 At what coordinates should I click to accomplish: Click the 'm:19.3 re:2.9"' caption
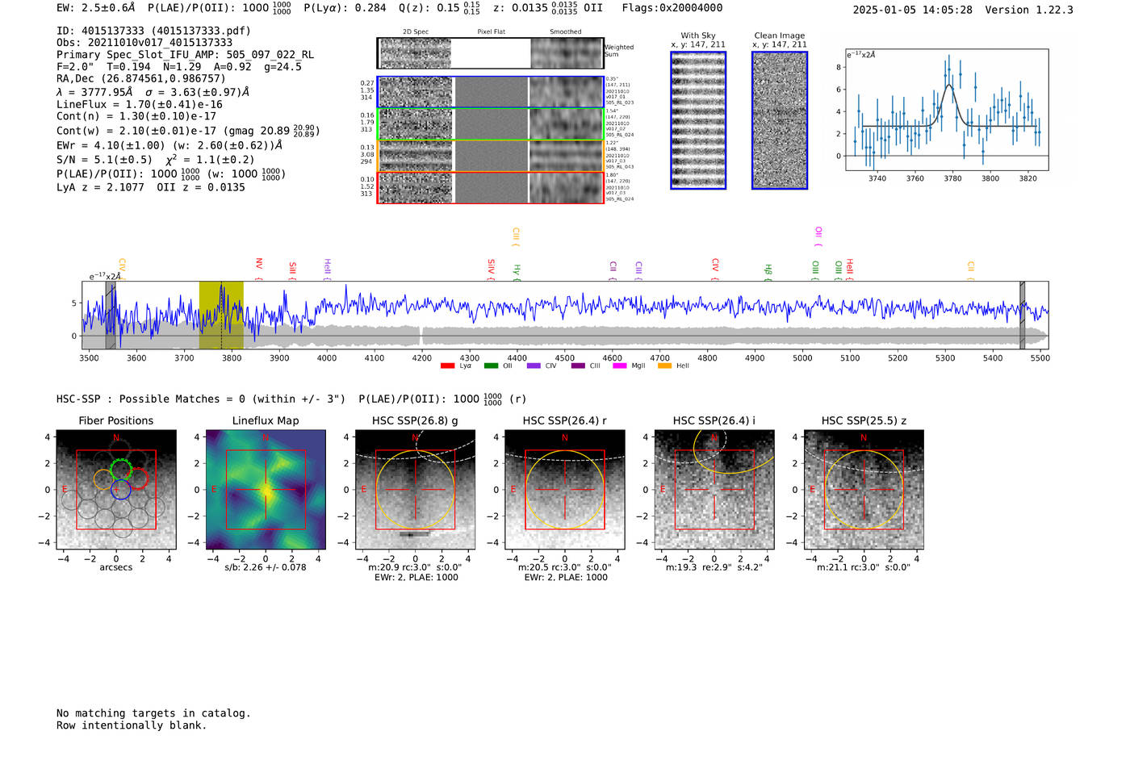pyautogui.click(x=714, y=567)
